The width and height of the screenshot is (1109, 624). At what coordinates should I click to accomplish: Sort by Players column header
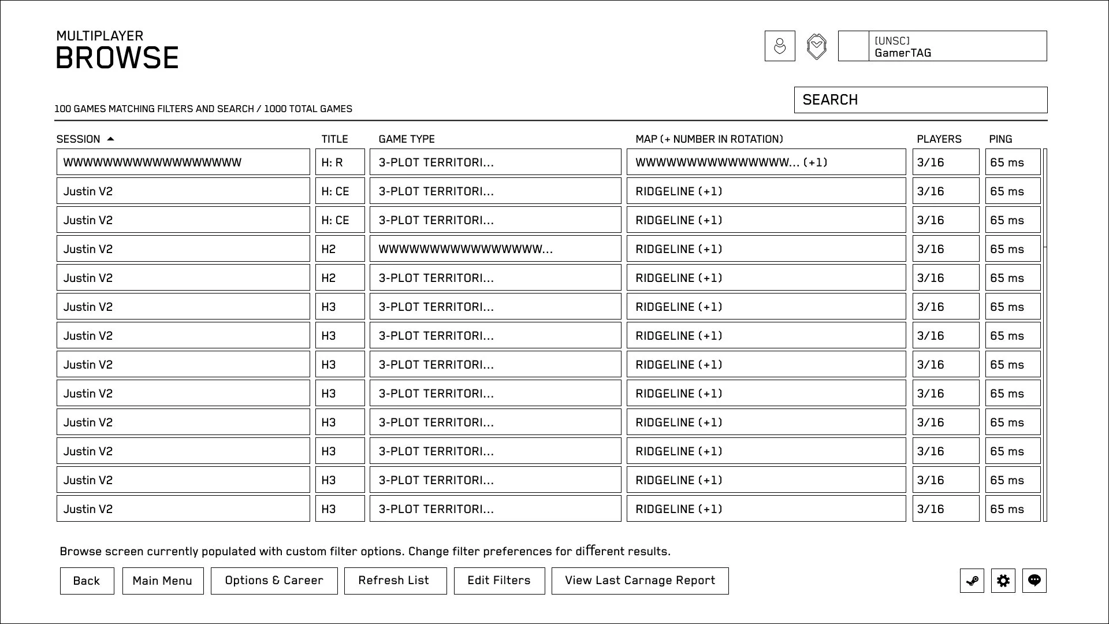pyautogui.click(x=939, y=139)
